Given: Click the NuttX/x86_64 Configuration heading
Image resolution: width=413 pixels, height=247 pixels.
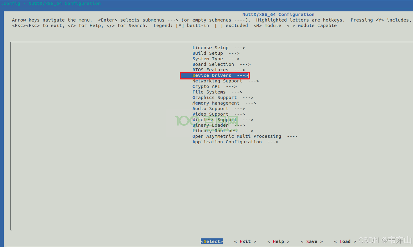Looking at the screenshot, I should [x=279, y=14].
